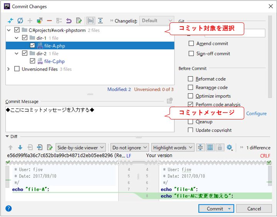
Task: Toggle the dir-1 folder checkbox
Action: tap(25, 38)
